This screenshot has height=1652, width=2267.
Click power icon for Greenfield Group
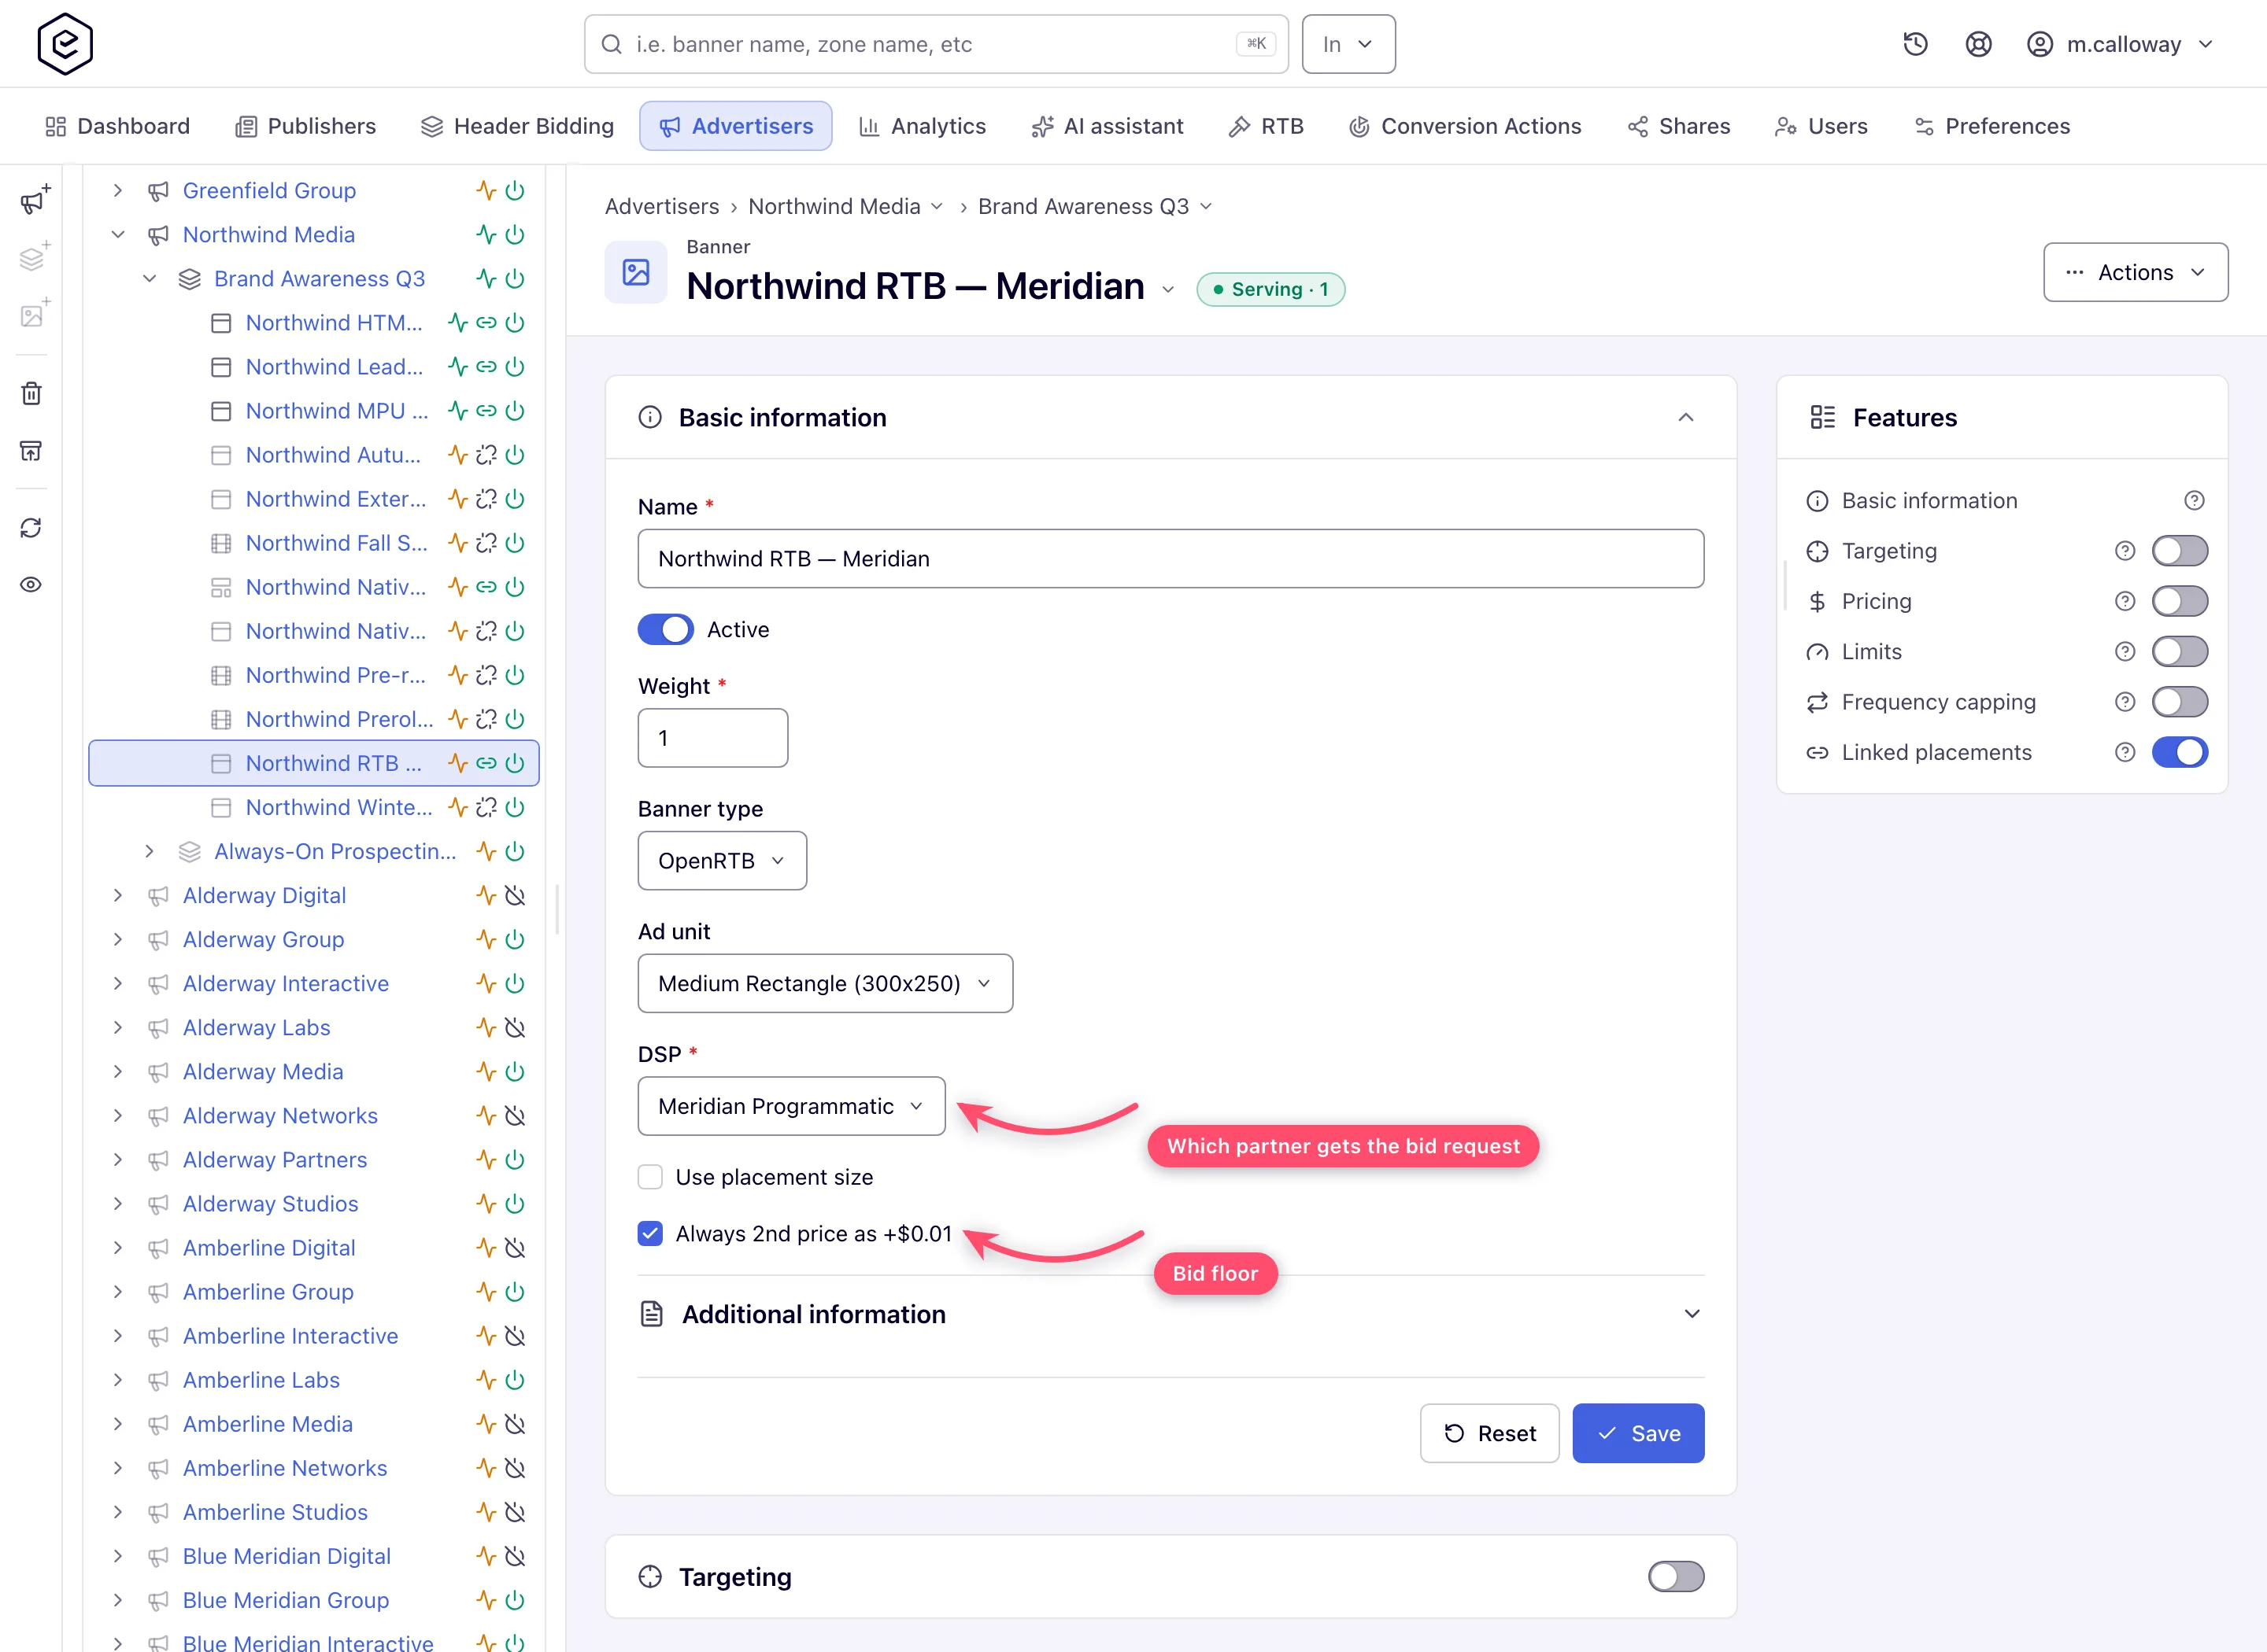tap(516, 190)
